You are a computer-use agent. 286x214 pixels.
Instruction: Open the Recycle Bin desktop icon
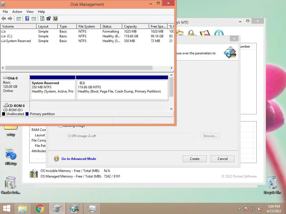tap(272, 185)
